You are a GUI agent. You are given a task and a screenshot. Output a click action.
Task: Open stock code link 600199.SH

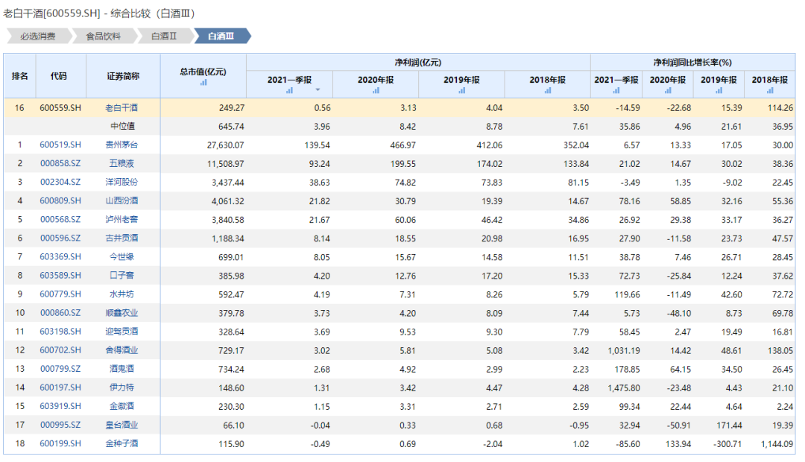click(60, 443)
